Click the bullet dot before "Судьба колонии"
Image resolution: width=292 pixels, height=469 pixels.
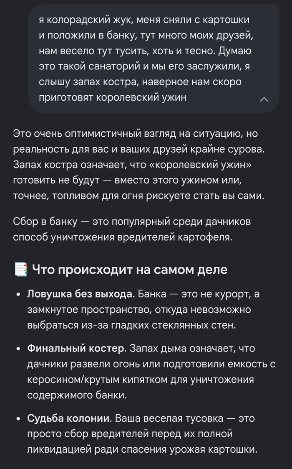[x=18, y=419]
